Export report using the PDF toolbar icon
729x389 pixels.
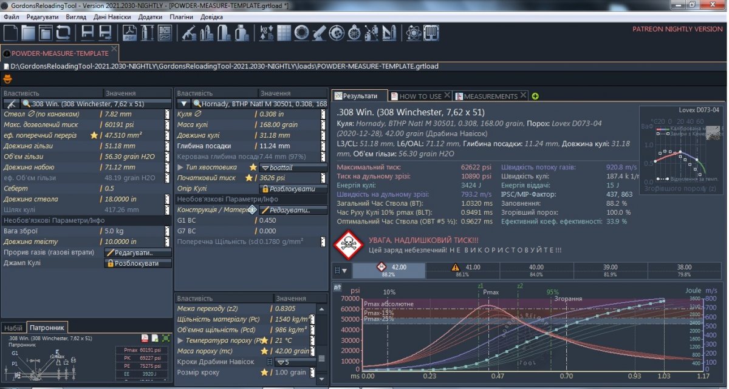[x=129, y=32]
